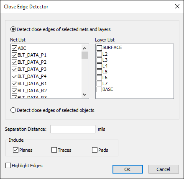Image resolution: width=184 pixels, height=179 pixels.
Task: Click the Net List scroll down arrow
Action: tap(84, 95)
